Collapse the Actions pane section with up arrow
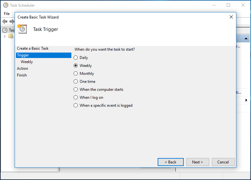This screenshot has height=180, width=251. pos(246,39)
